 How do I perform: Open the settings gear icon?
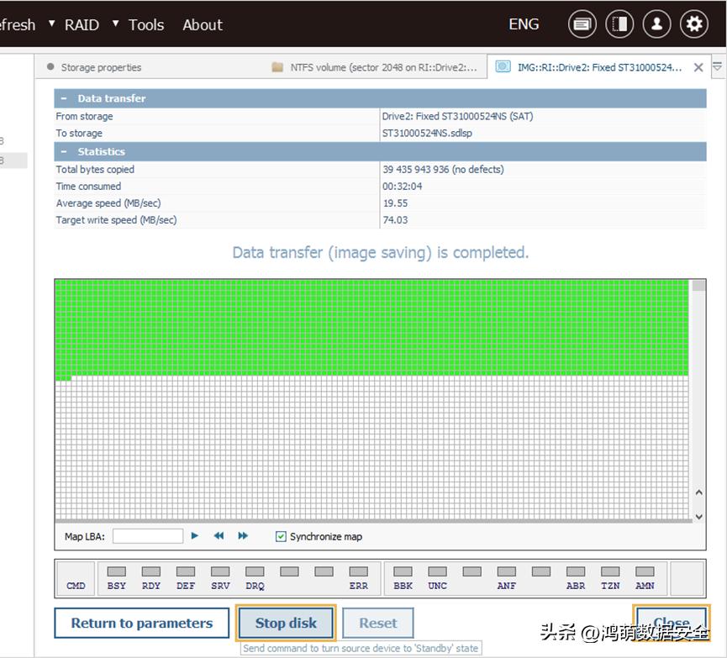693,24
